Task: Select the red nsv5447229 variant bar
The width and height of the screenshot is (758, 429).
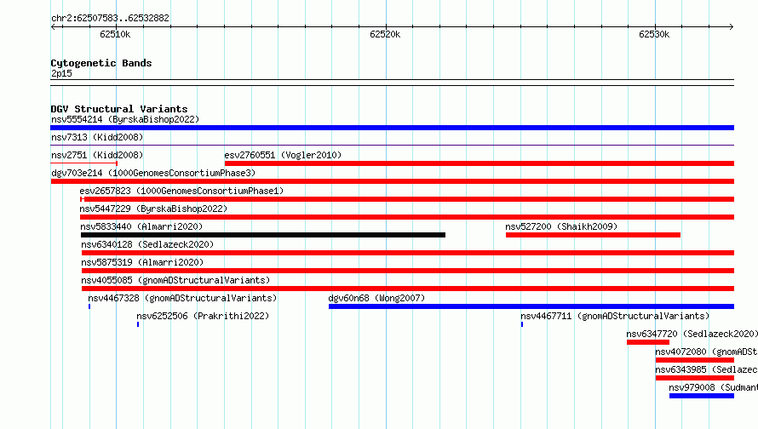Action: [407, 217]
